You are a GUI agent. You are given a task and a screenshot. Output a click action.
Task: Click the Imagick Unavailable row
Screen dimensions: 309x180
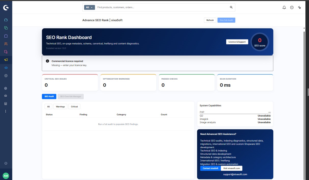tap(235, 119)
